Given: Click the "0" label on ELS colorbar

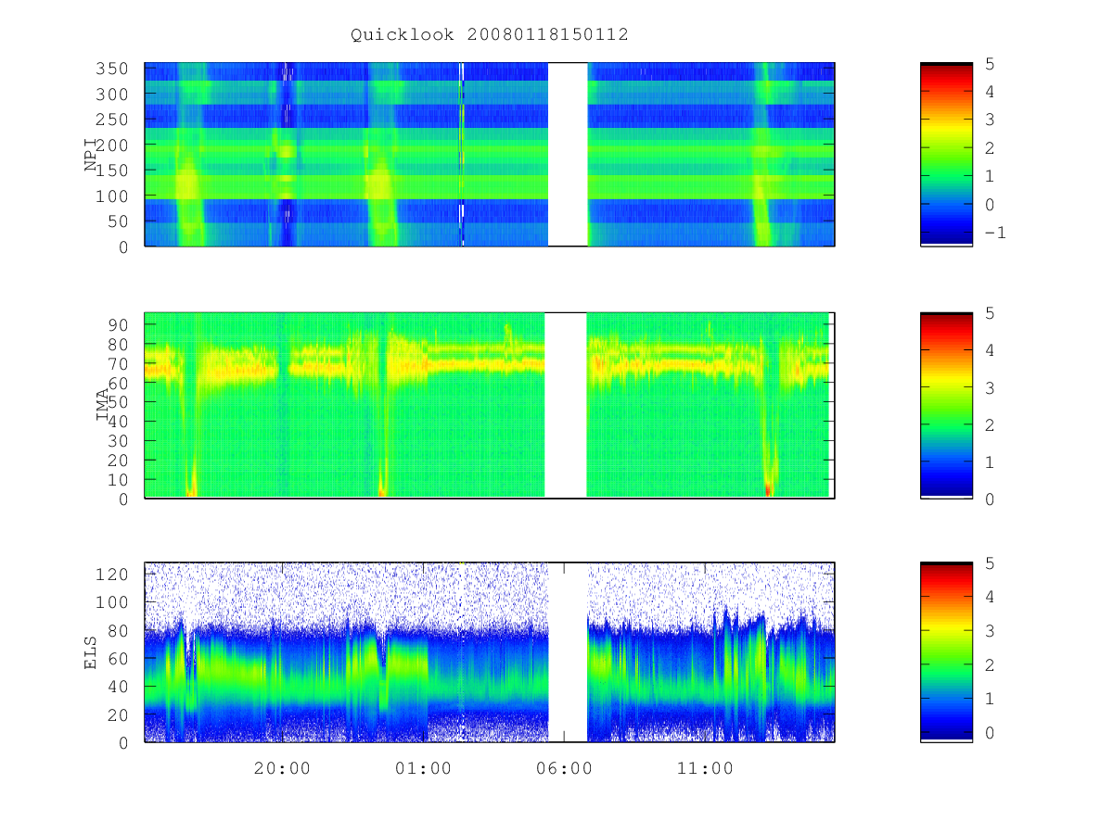Looking at the screenshot, I should click(x=990, y=732).
